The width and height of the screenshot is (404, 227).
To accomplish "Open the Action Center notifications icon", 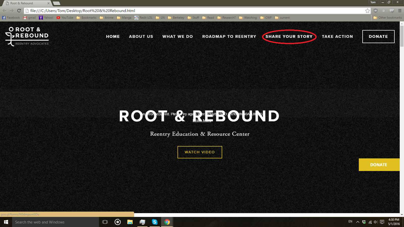I will pos(382,222).
